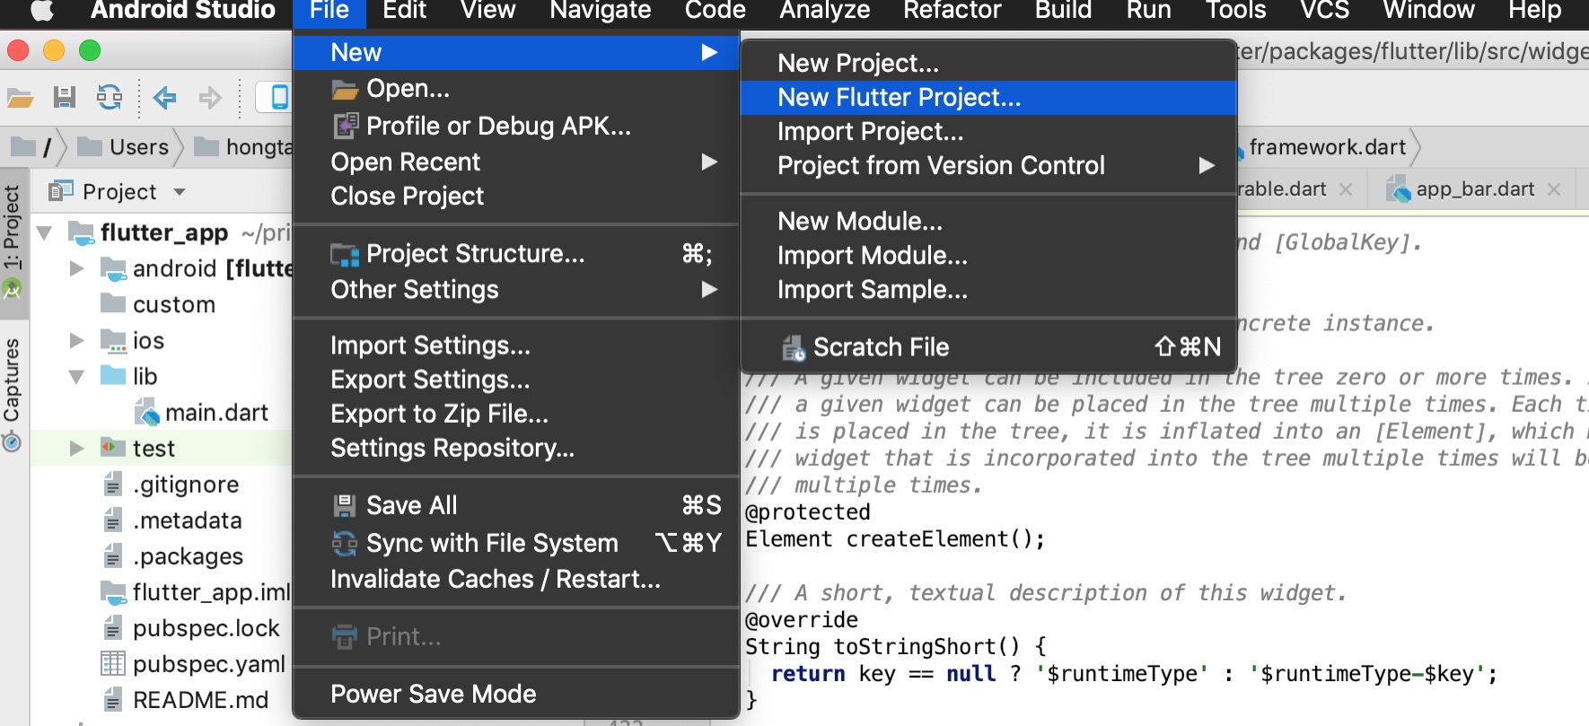1589x726 pixels.
Task: Expand the test folder
Action: 77,448
